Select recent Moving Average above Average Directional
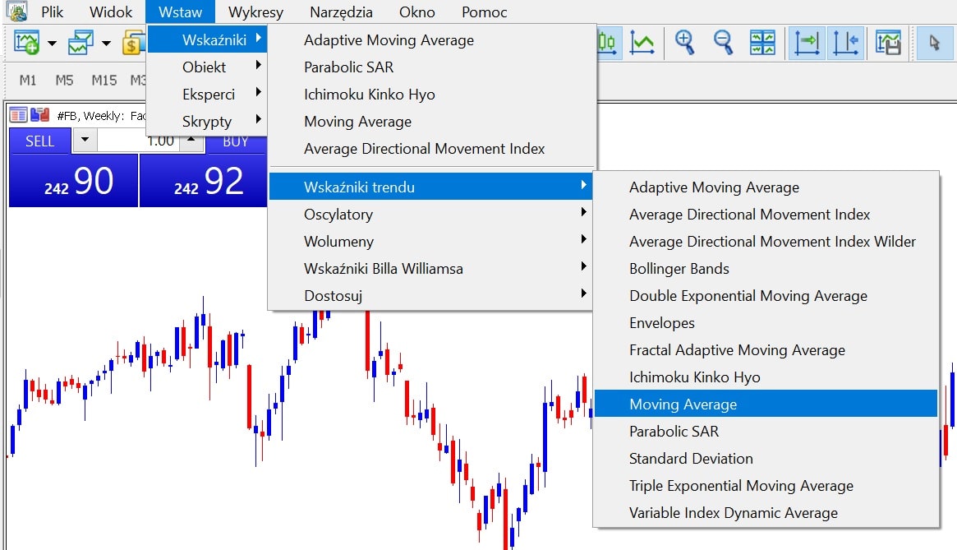This screenshot has width=957, height=550. click(x=431, y=122)
